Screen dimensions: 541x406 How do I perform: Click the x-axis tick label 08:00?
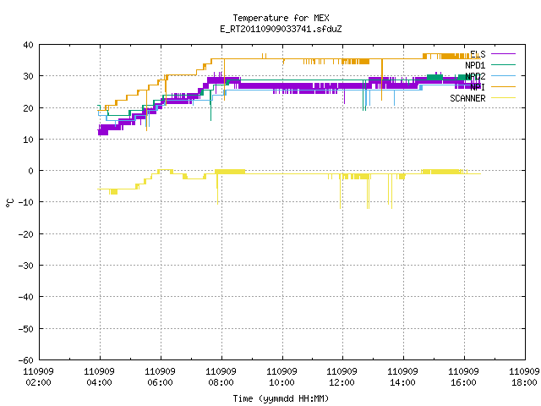click(221, 382)
